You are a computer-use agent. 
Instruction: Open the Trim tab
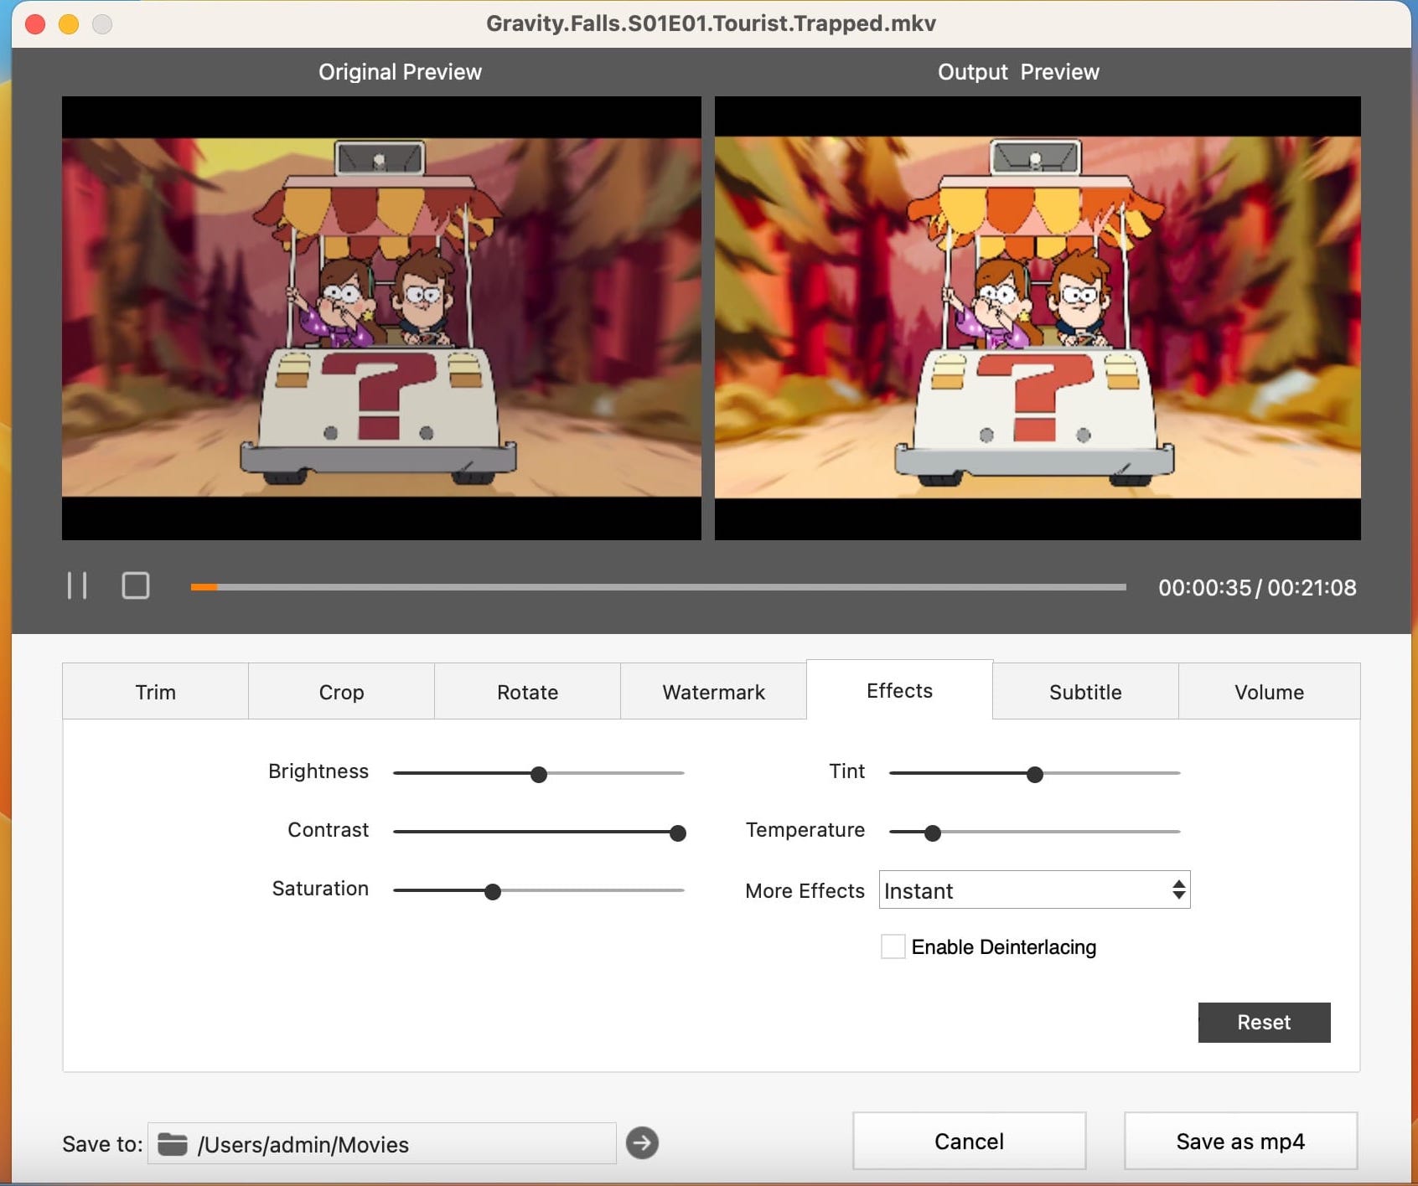tap(156, 692)
